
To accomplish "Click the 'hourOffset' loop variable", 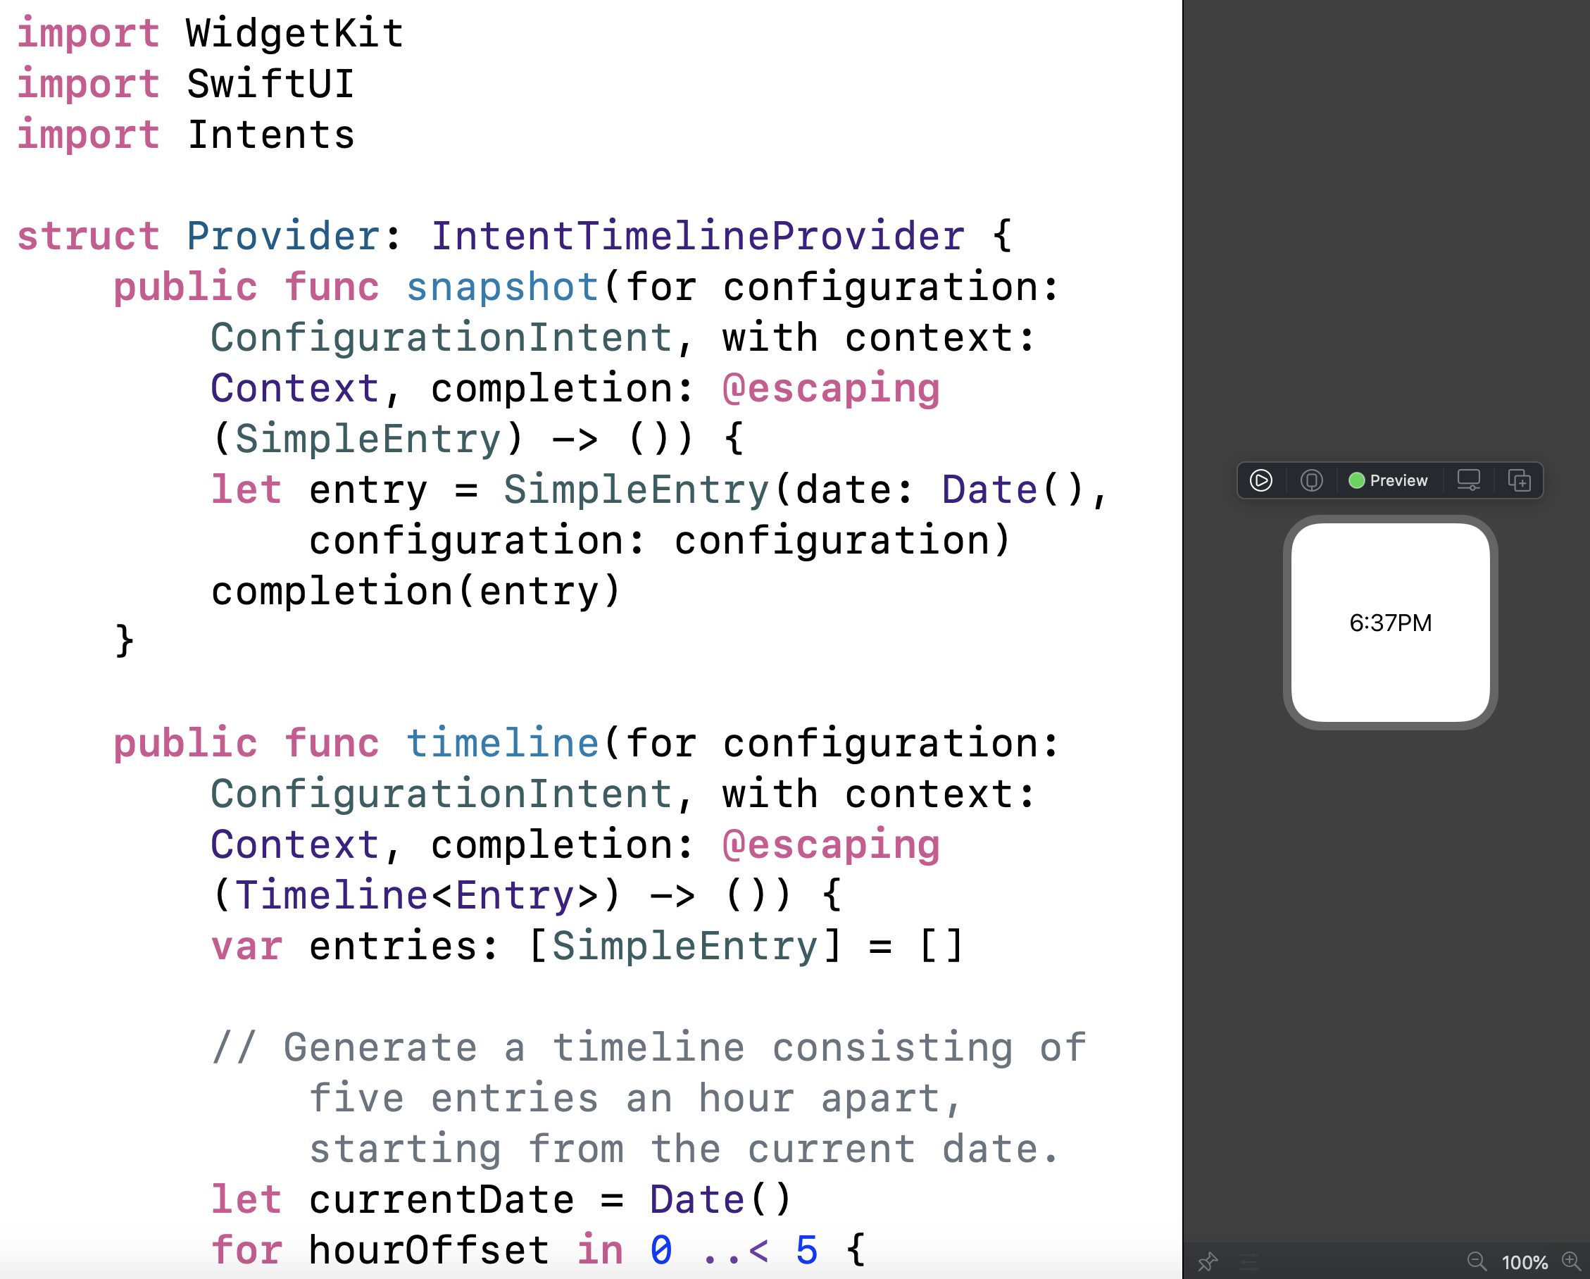I will [x=428, y=1250].
